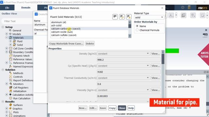
Task: Click the Graphics item under Results
Action: (17, 109)
